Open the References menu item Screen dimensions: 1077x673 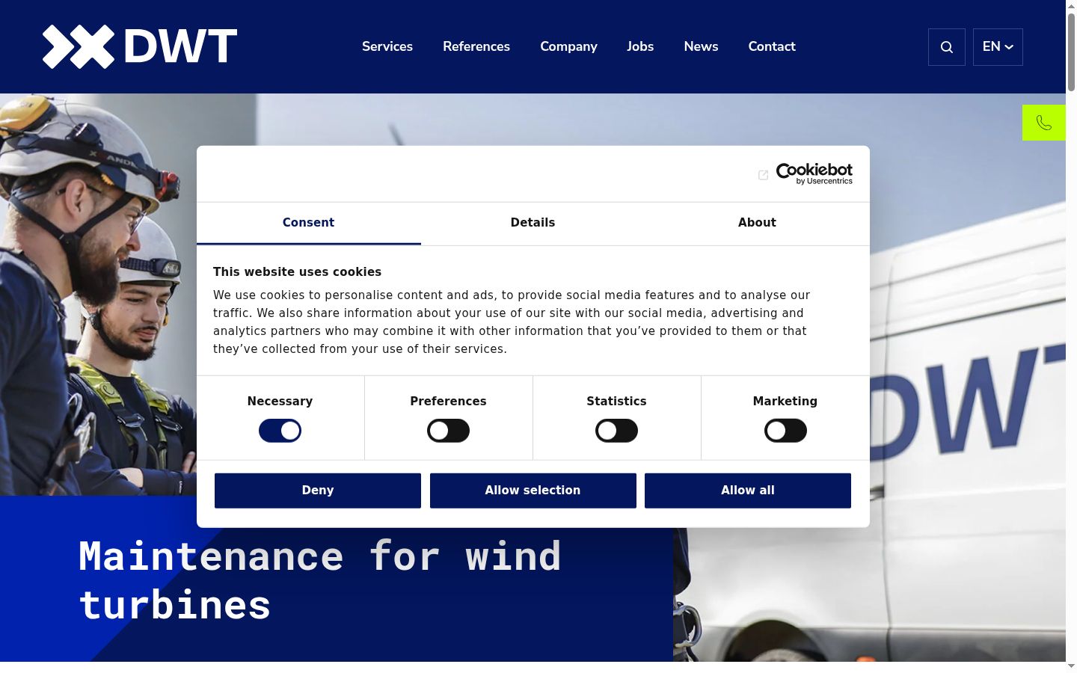click(476, 46)
